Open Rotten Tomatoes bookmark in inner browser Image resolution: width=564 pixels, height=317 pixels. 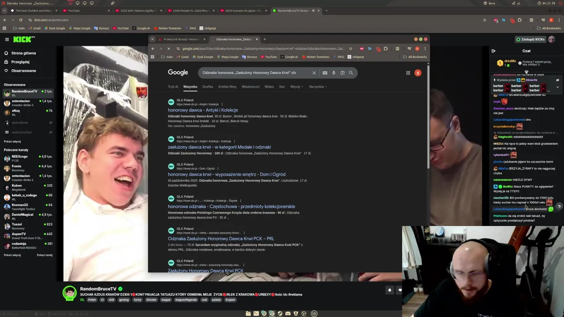click(x=315, y=57)
